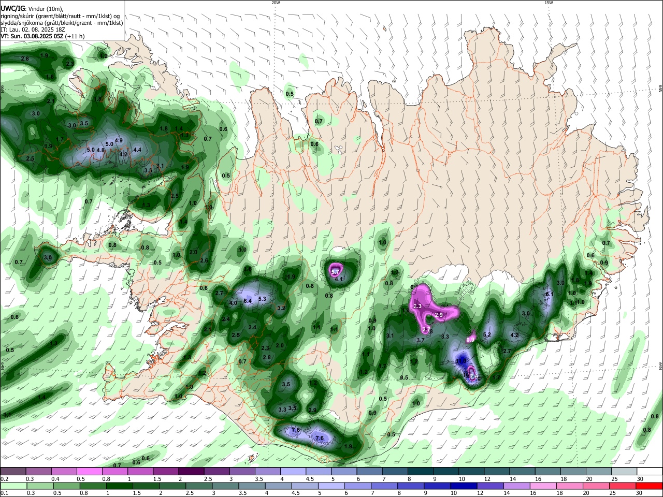This screenshot has height=497, width=663.
Task: Select the slydda/snjókoma legend description line
Action: pyautogui.click(x=62, y=23)
